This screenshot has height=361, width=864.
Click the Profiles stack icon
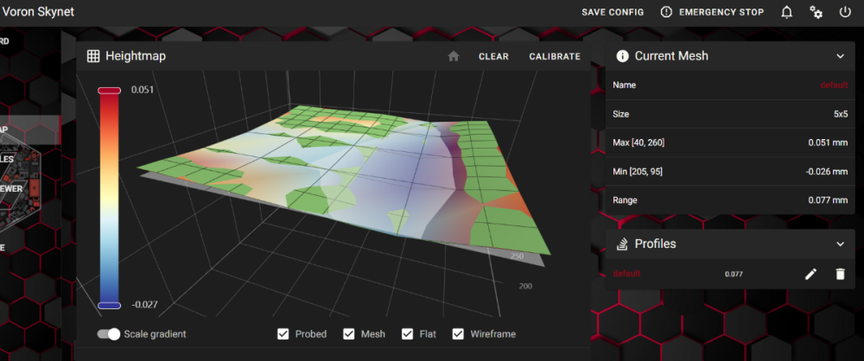pos(622,244)
